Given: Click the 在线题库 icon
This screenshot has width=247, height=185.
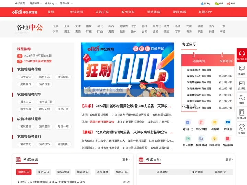Looking at the screenshot, I should (228, 139).
